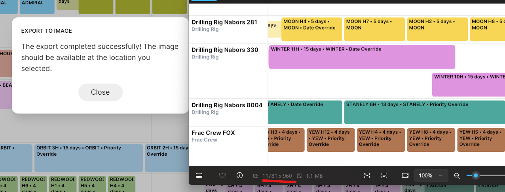Open file info with the info icon

pyautogui.click(x=239, y=175)
